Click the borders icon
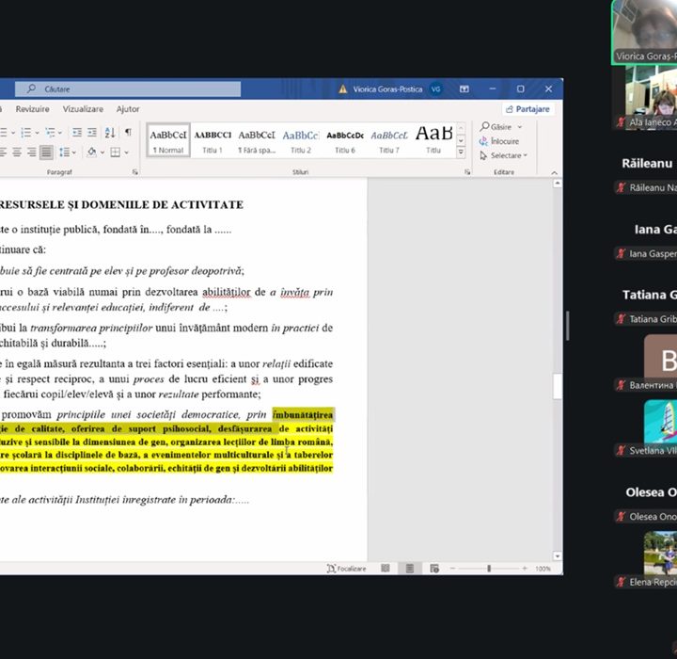The height and width of the screenshot is (659, 677). point(115,152)
